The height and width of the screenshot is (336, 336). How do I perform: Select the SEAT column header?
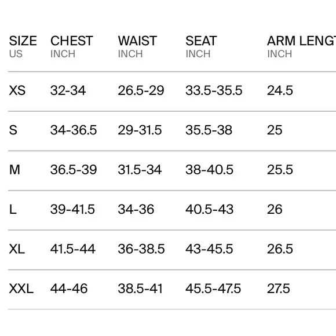[201, 41]
